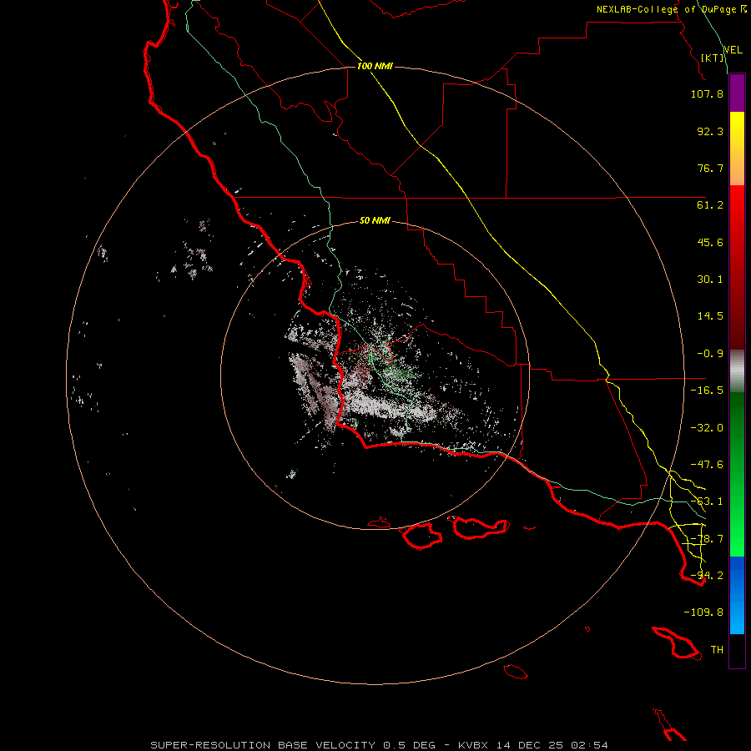This screenshot has width=751, height=751.
Task: Click the green segment of the velocity color bar
Action: [737, 474]
